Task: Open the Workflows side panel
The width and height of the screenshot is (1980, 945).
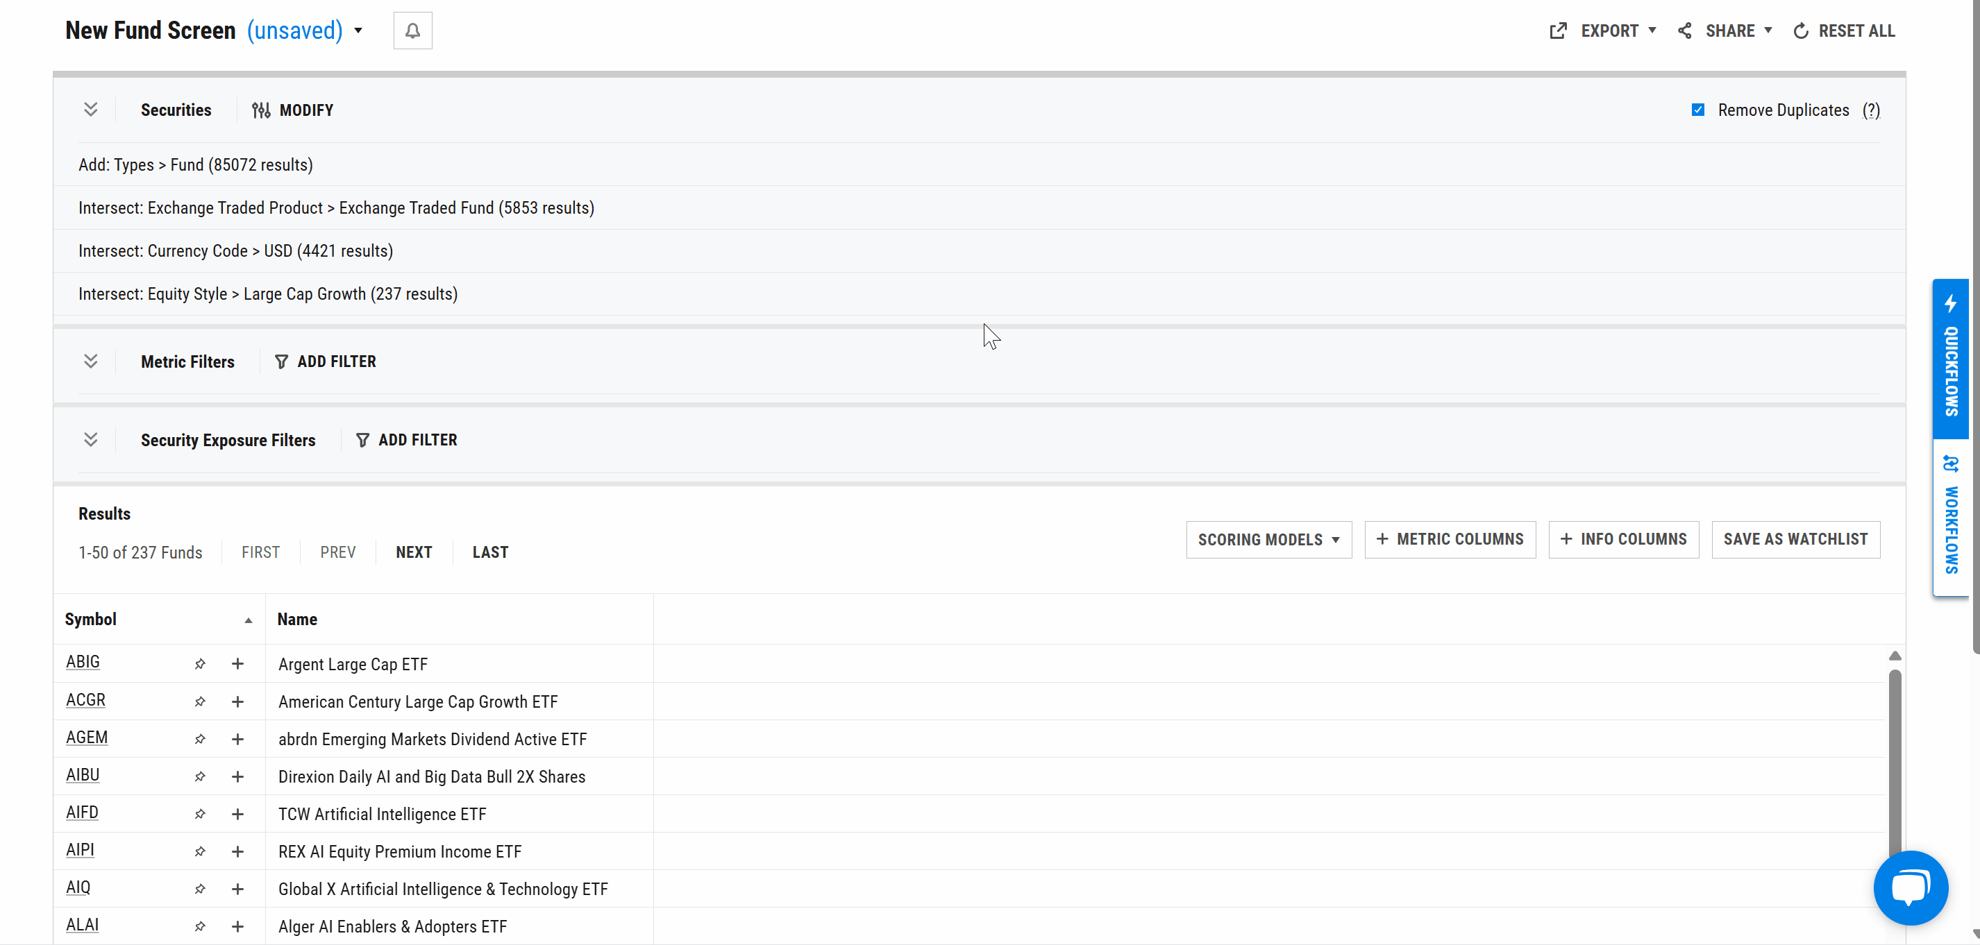Action: (1951, 517)
